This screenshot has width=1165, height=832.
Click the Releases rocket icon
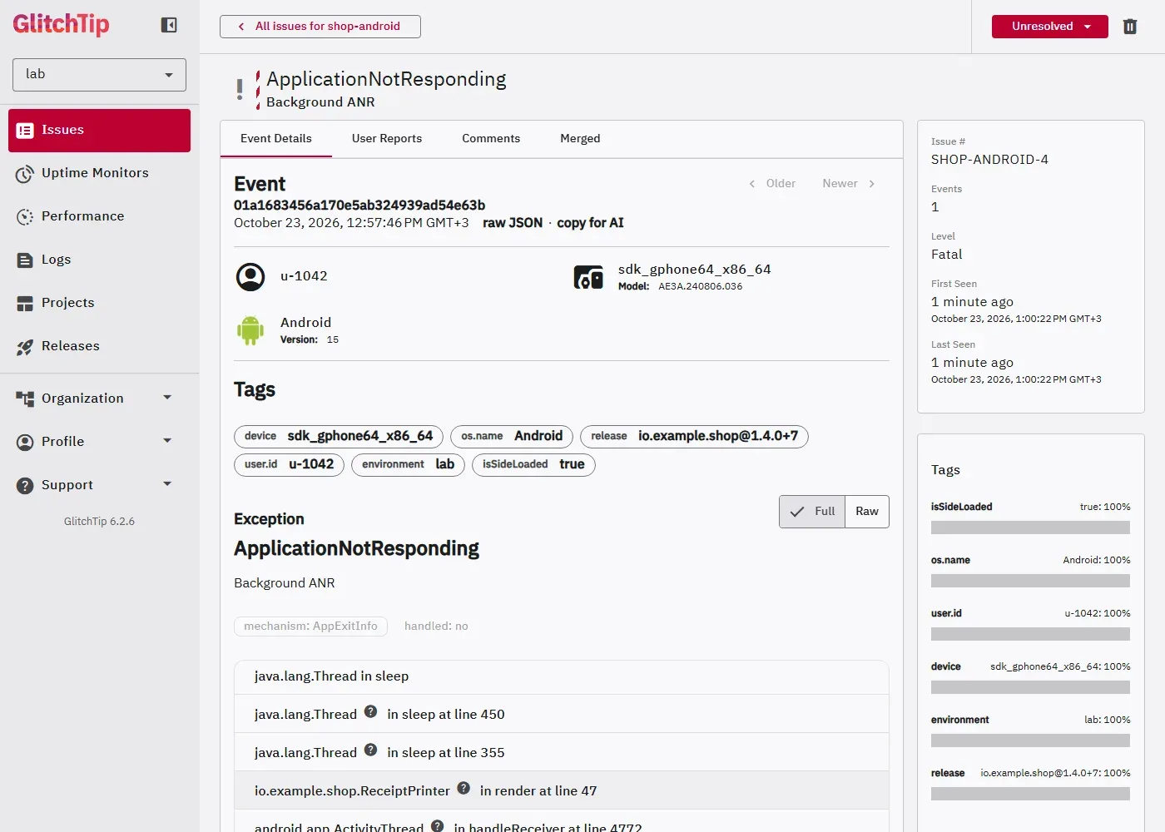pyautogui.click(x=25, y=346)
